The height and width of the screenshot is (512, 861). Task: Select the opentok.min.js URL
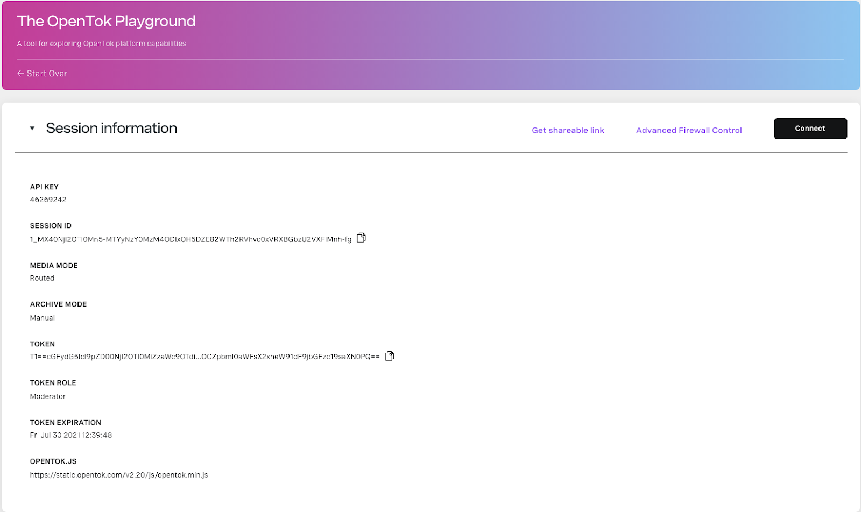(119, 475)
